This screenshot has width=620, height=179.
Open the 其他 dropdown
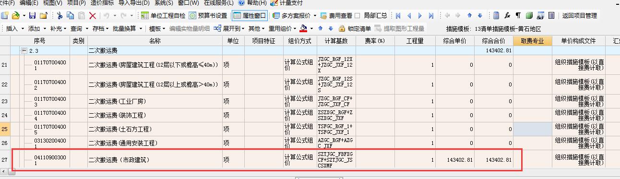[257, 29]
